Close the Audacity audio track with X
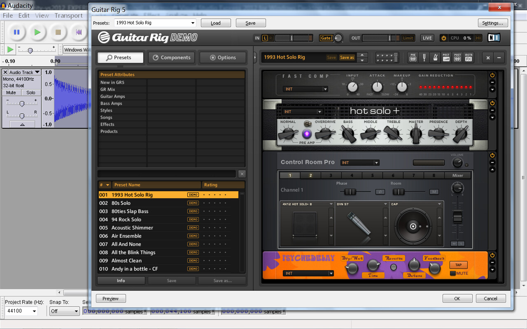This screenshot has height=329, width=527. [5, 72]
